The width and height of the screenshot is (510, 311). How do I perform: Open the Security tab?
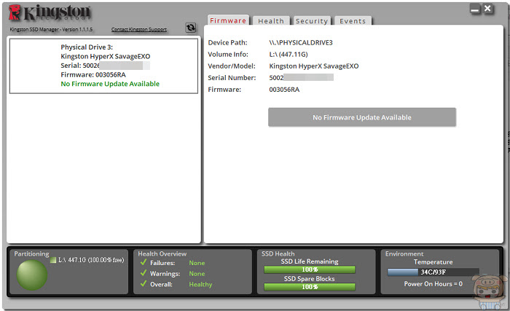pyautogui.click(x=312, y=21)
